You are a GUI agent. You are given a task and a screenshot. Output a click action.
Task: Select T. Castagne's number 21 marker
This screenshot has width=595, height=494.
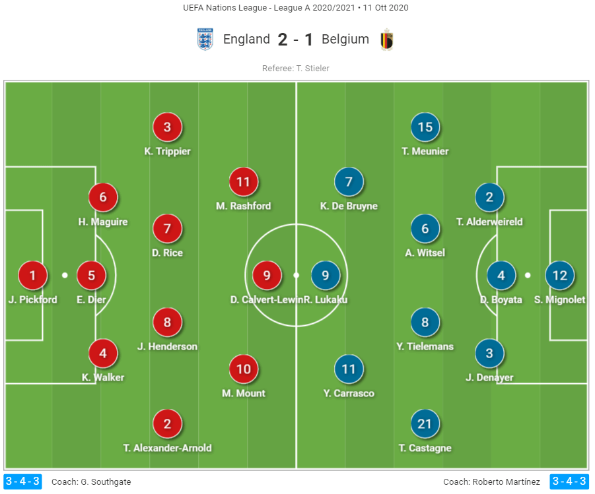pyautogui.click(x=425, y=424)
